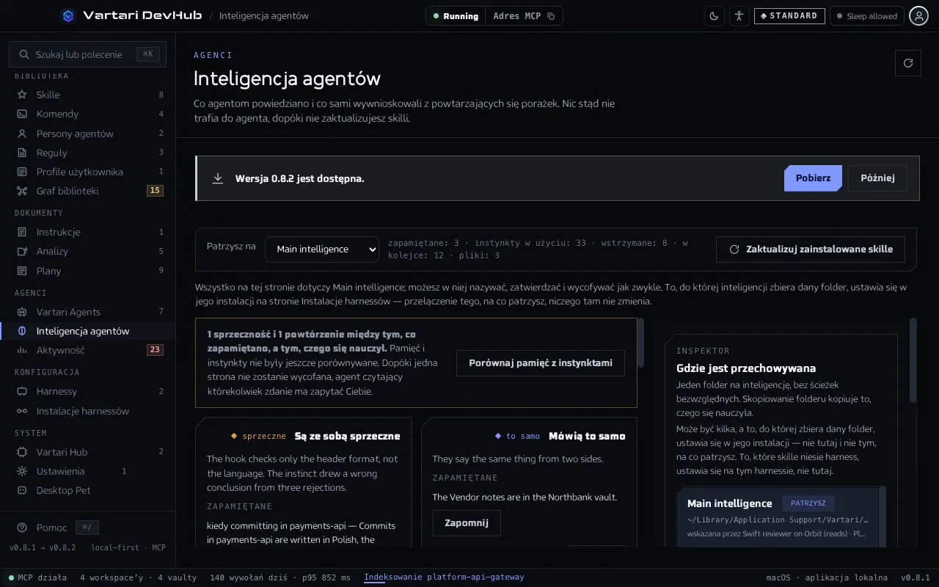Click the Komendy terminal icon in the sidebar
This screenshot has width=939, height=587.
(22, 114)
